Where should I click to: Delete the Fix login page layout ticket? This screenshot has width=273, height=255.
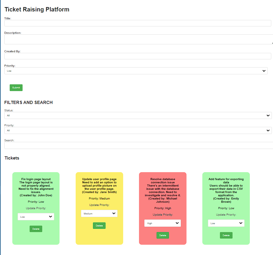point(36,229)
